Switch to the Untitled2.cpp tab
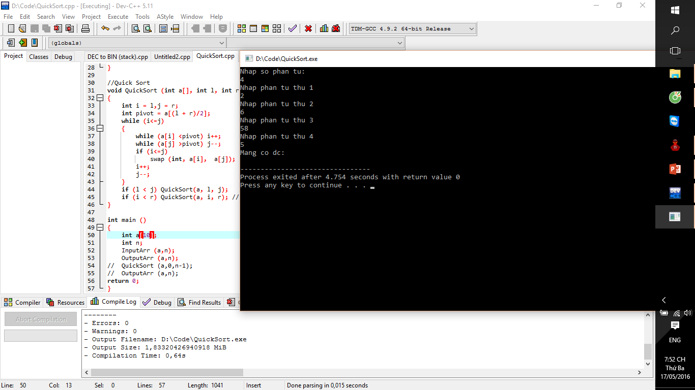 [x=172, y=57]
